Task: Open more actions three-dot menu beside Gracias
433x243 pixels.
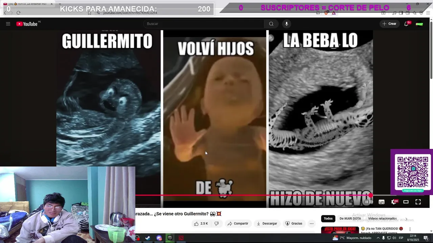Action: [312, 223]
